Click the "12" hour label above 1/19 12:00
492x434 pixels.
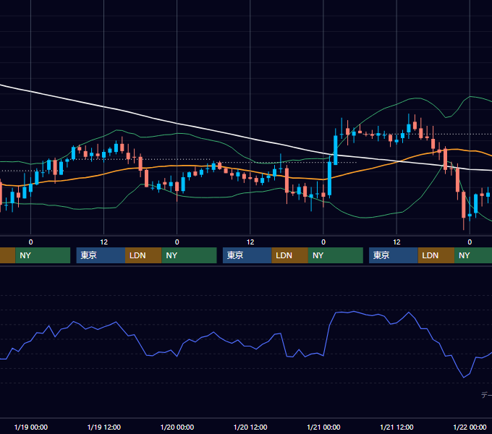pos(104,242)
